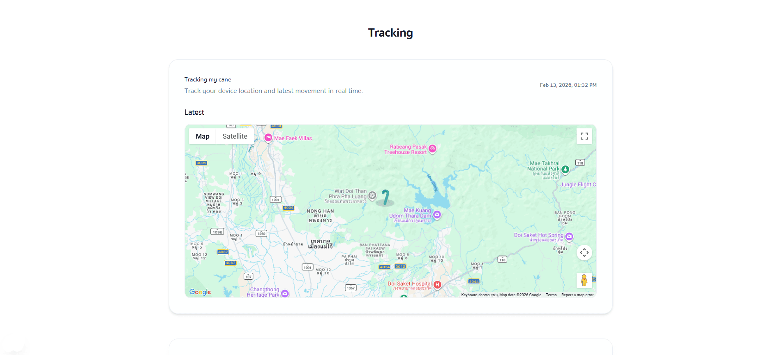Click route 3009 highway shield
Screen dimensions: 780x355
click(201, 163)
